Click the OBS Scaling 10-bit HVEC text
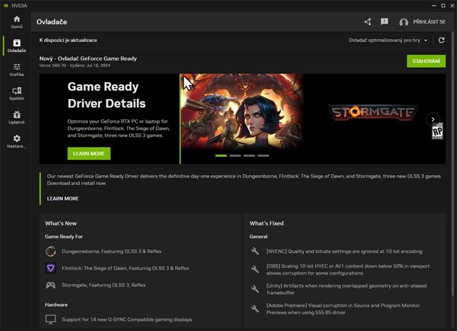The height and width of the screenshot is (331, 457). click(x=348, y=270)
